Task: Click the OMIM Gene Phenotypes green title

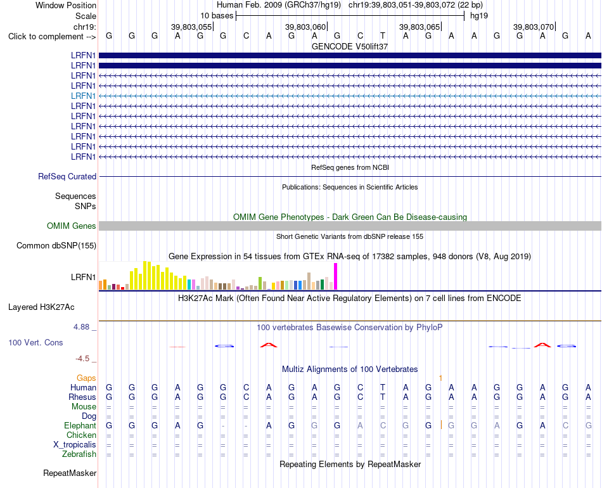Action: 350,217
